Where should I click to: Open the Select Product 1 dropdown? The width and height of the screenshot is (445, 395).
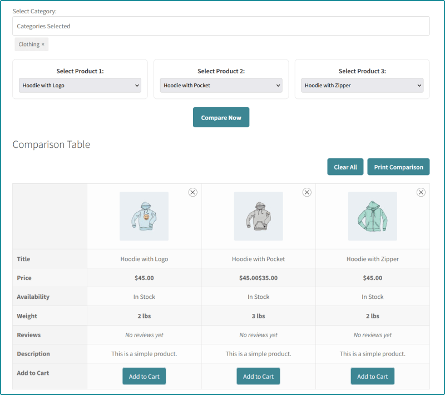pyautogui.click(x=80, y=86)
